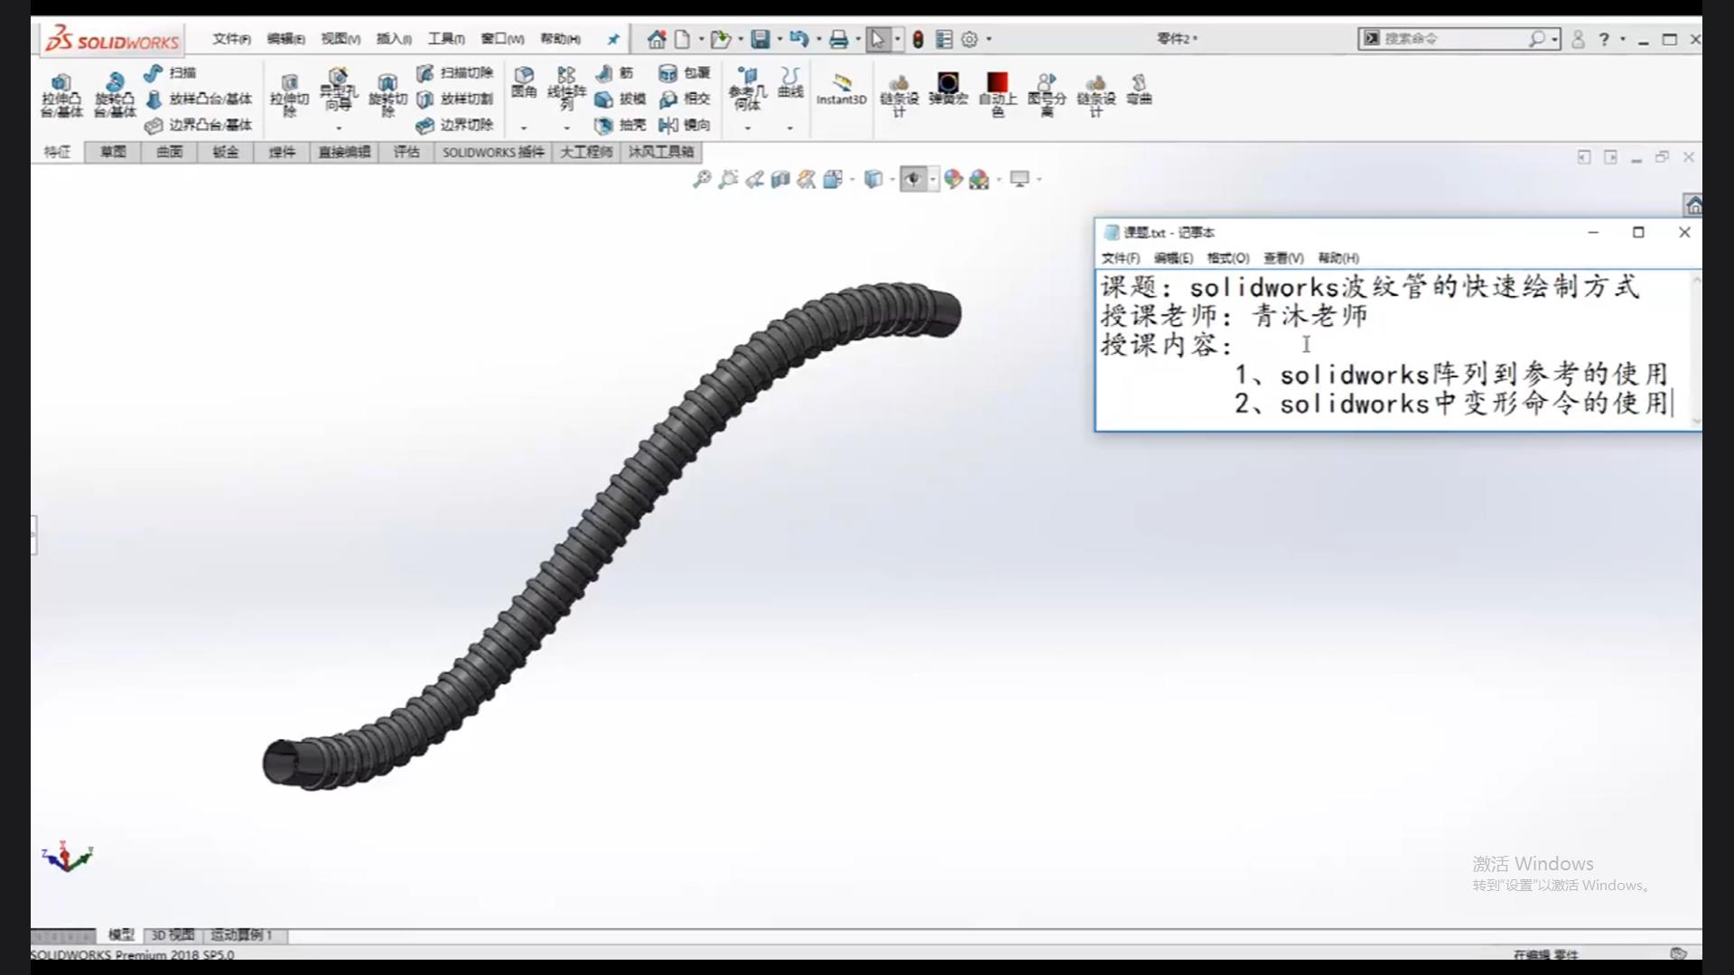The height and width of the screenshot is (975, 1734).
Task: Open Notepad 编辑(E) menu
Action: point(1173,258)
